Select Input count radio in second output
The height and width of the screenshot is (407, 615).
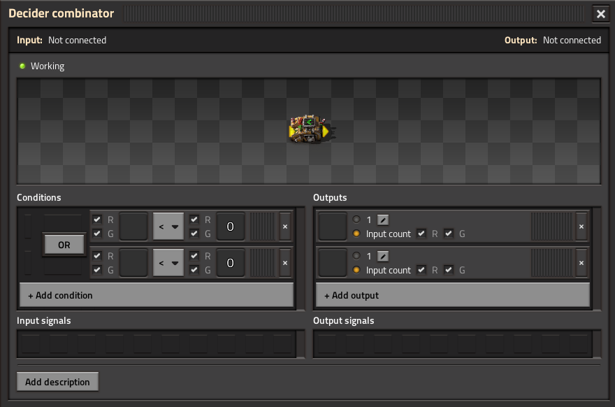(356, 270)
